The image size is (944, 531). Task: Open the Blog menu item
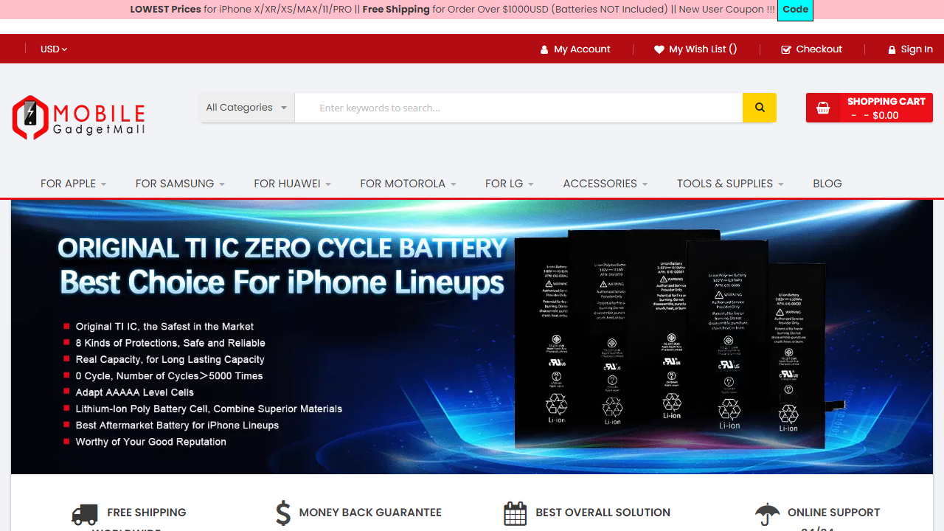(827, 184)
